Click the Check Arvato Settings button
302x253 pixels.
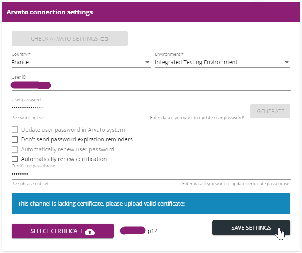(70, 39)
